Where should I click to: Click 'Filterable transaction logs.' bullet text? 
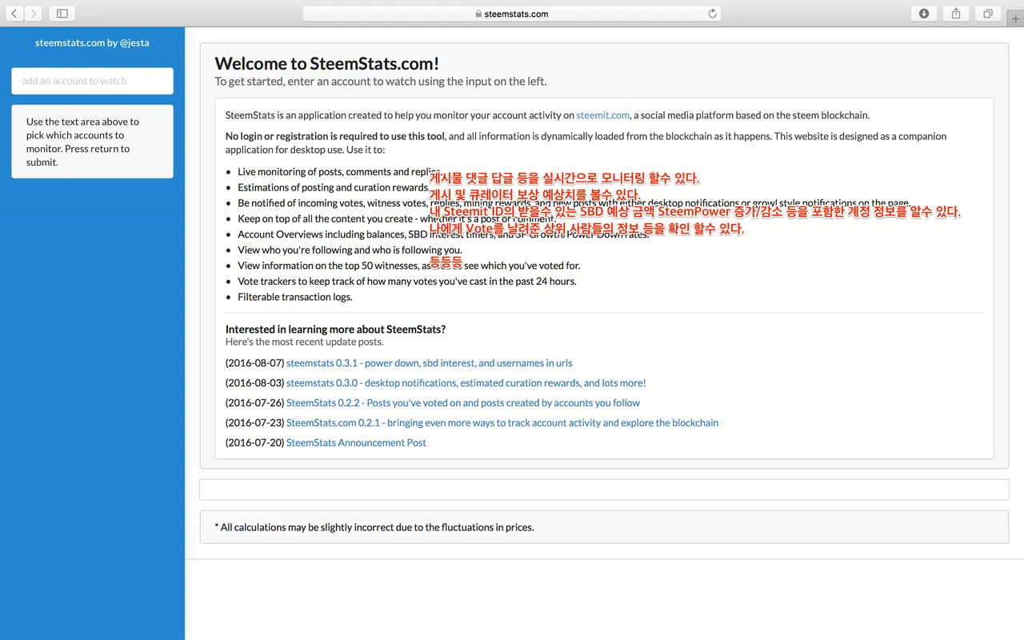pyautogui.click(x=295, y=297)
